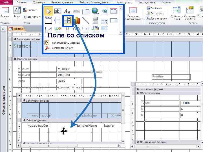Pick the Hyperlink globe control

point(95,11)
